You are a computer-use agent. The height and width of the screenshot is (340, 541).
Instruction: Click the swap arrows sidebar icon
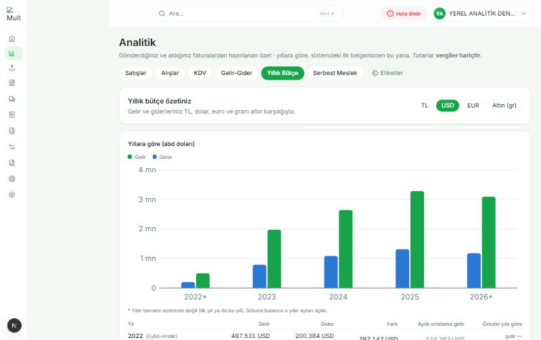pyautogui.click(x=12, y=147)
